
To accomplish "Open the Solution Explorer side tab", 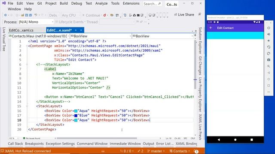I will [x=200, y=41].
